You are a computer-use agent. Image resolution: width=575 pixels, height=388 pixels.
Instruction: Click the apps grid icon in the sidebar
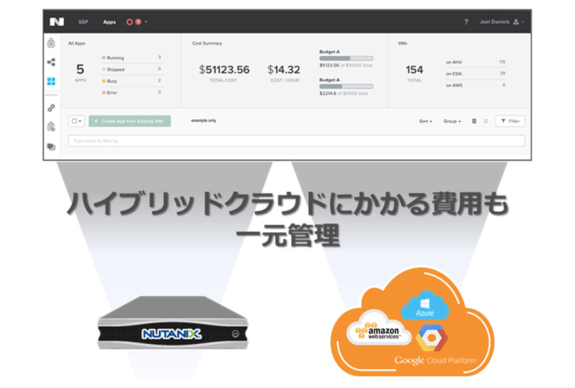coord(52,80)
